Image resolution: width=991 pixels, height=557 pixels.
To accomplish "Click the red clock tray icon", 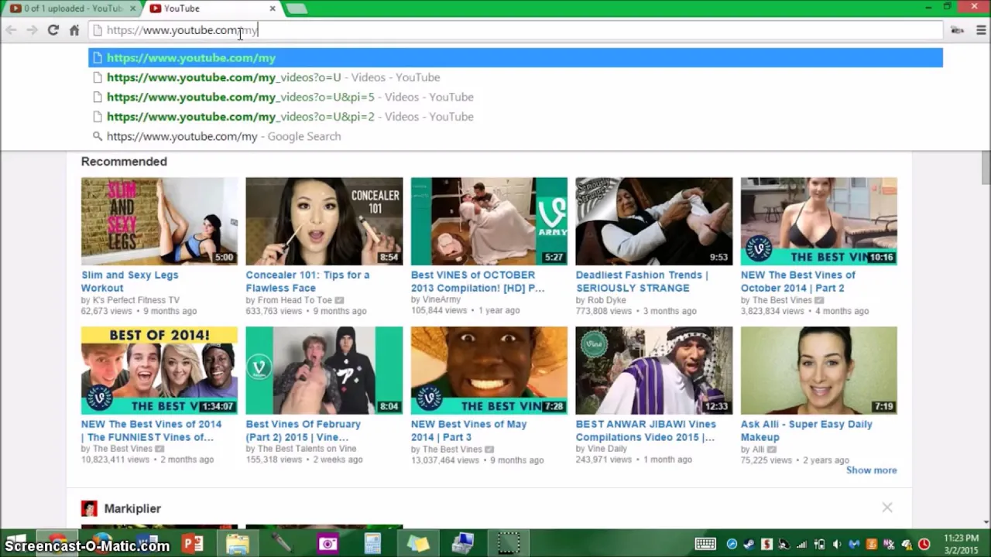I will tap(924, 544).
